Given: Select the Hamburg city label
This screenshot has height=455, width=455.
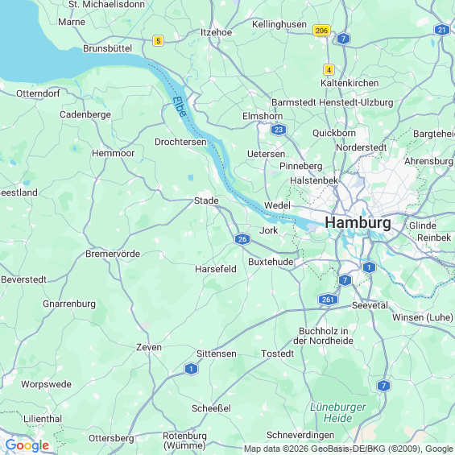Looking at the screenshot, I should pyautogui.click(x=358, y=223).
